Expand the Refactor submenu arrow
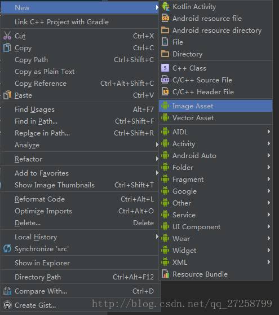Screen dimensions: 279x315 coord(157,159)
